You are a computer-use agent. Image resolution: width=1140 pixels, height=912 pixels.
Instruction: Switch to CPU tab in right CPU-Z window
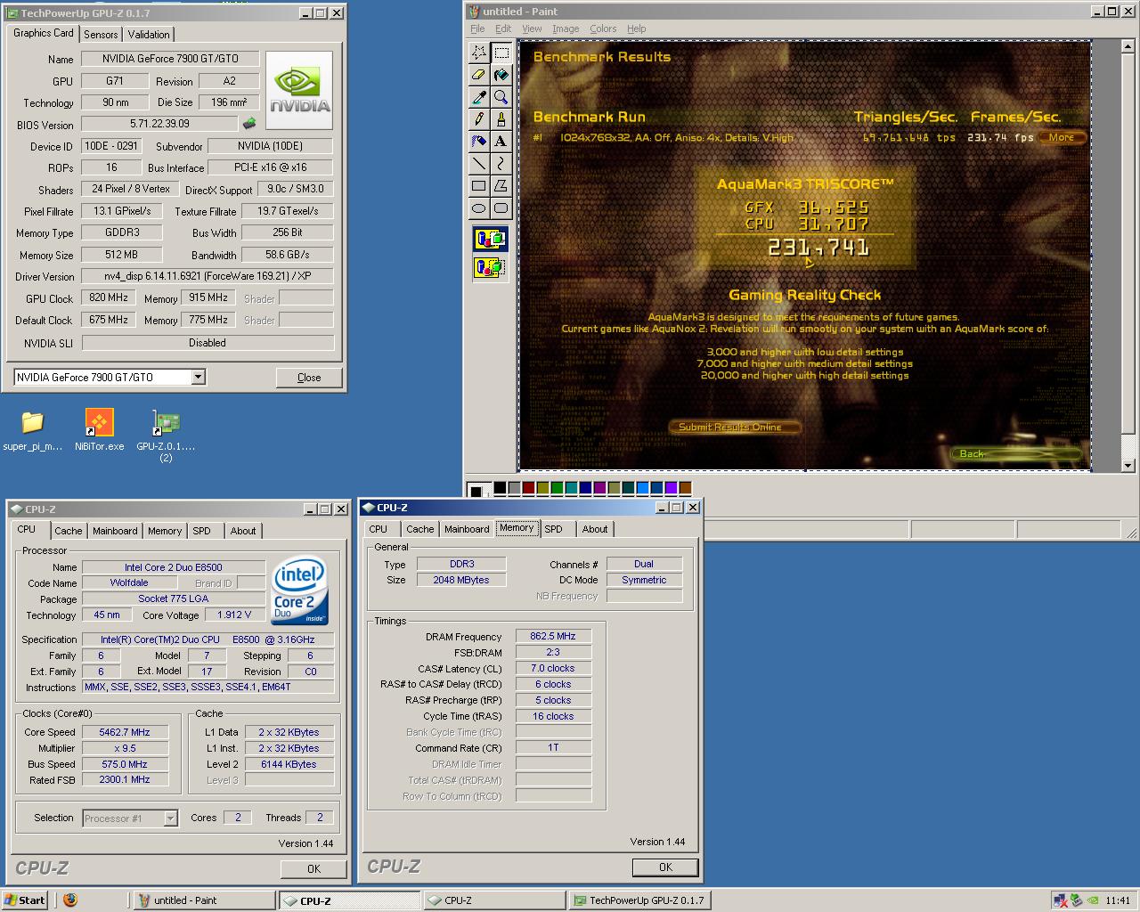pyautogui.click(x=379, y=529)
